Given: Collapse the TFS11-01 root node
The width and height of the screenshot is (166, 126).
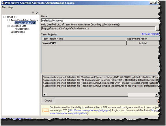Looking at the screenshot, I should tap(4, 17).
